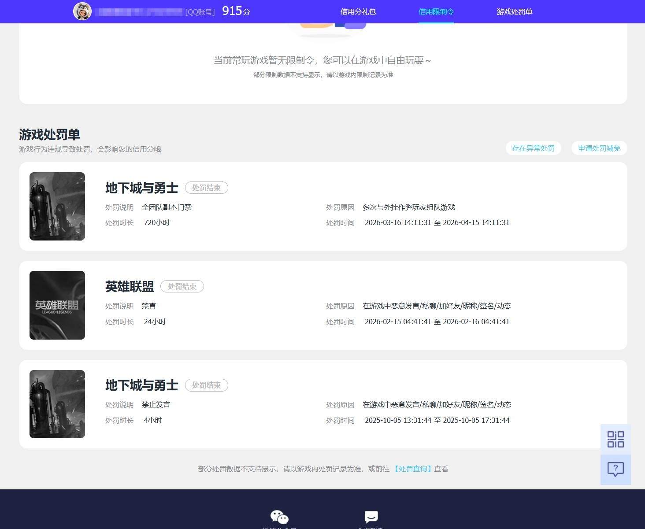Click the reason 多次与外挂作弊玩家组队游戏

pyautogui.click(x=409, y=207)
